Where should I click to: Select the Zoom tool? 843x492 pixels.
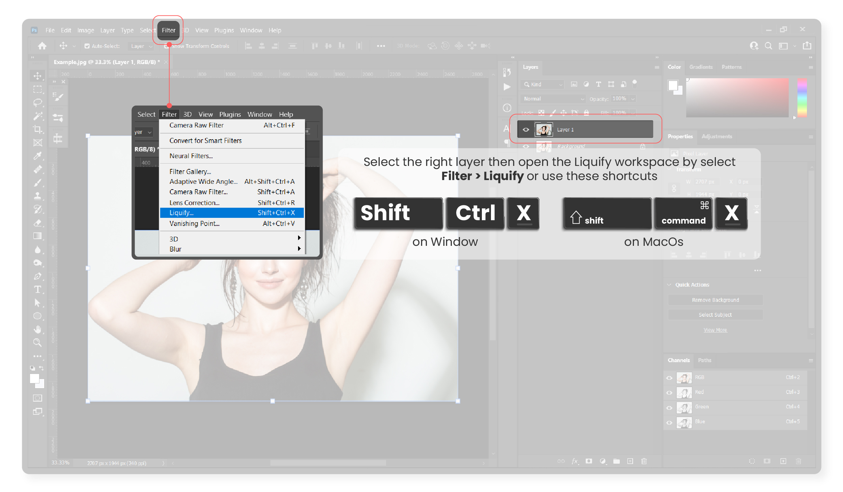pyautogui.click(x=37, y=343)
